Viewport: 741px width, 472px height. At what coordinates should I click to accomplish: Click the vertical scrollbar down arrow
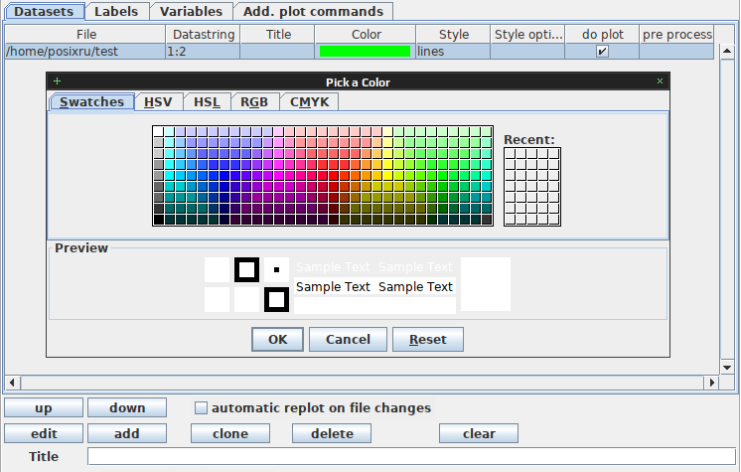pyautogui.click(x=727, y=368)
